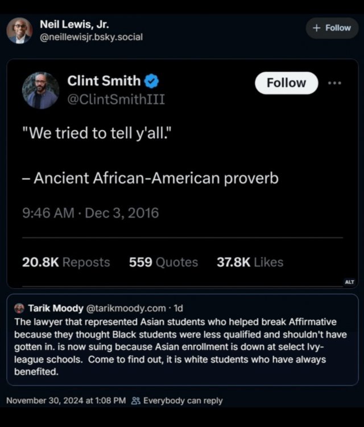Click Tarik Moody's small avatar
This screenshot has width=364, height=427.
(x=19, y=308)
